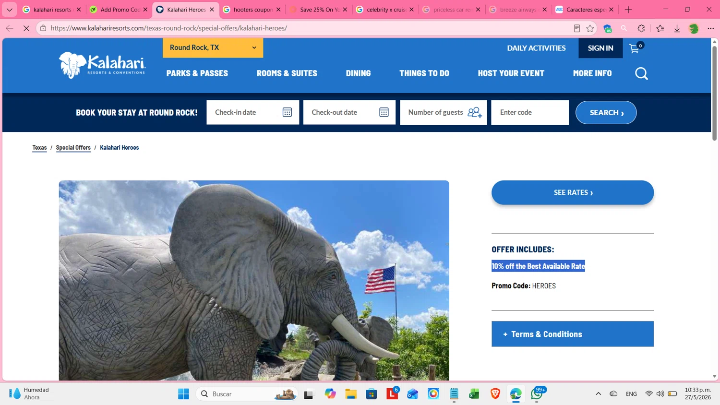Click the elephant statue photo
The width and height of the screenshot is (720, 405).
[x=254, y=281]
